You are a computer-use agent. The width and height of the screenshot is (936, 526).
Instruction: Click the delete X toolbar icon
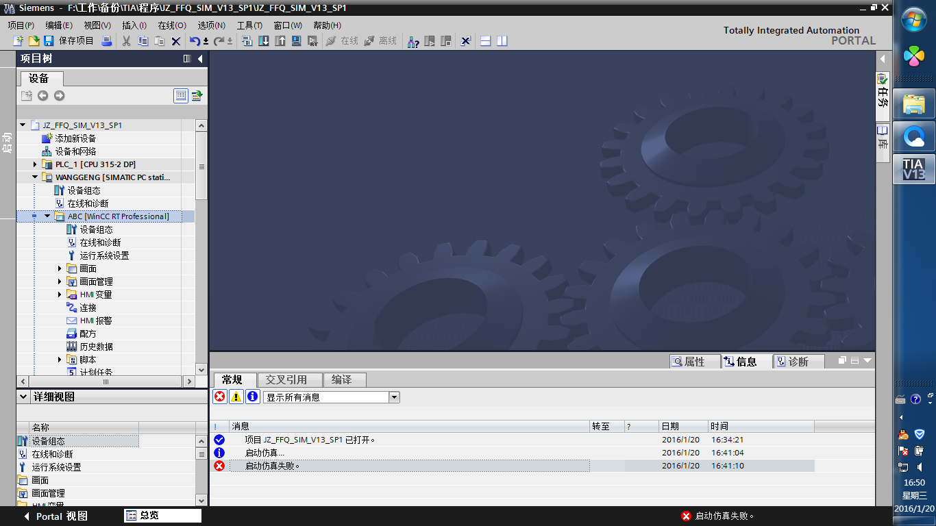(176, 41)
